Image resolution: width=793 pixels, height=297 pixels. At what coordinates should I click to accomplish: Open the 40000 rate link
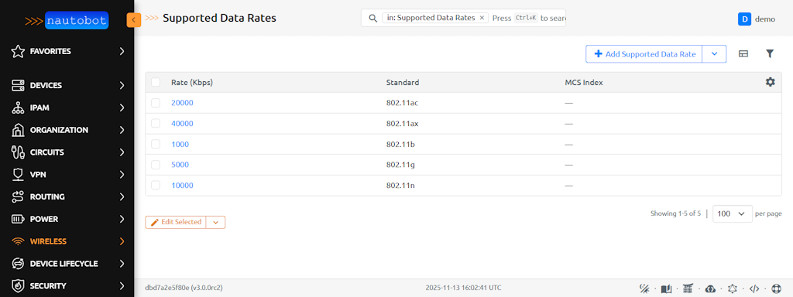(x=182, y=124)
